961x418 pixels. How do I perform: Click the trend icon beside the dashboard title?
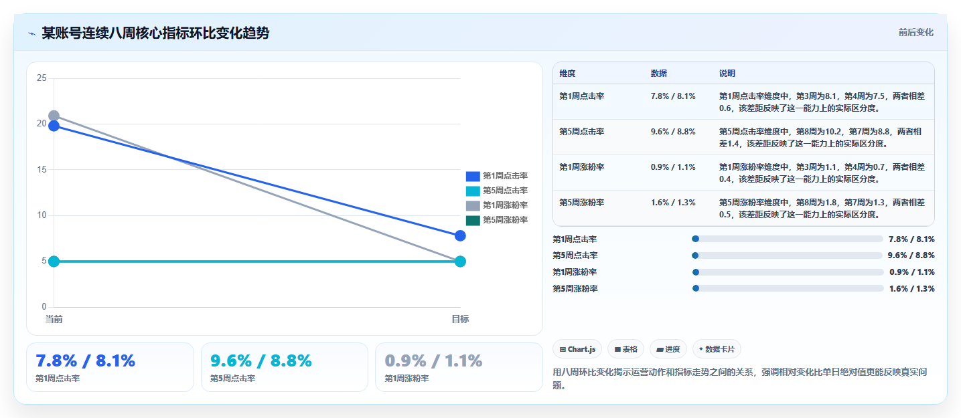pyautogui.click(x=32, y=33)
